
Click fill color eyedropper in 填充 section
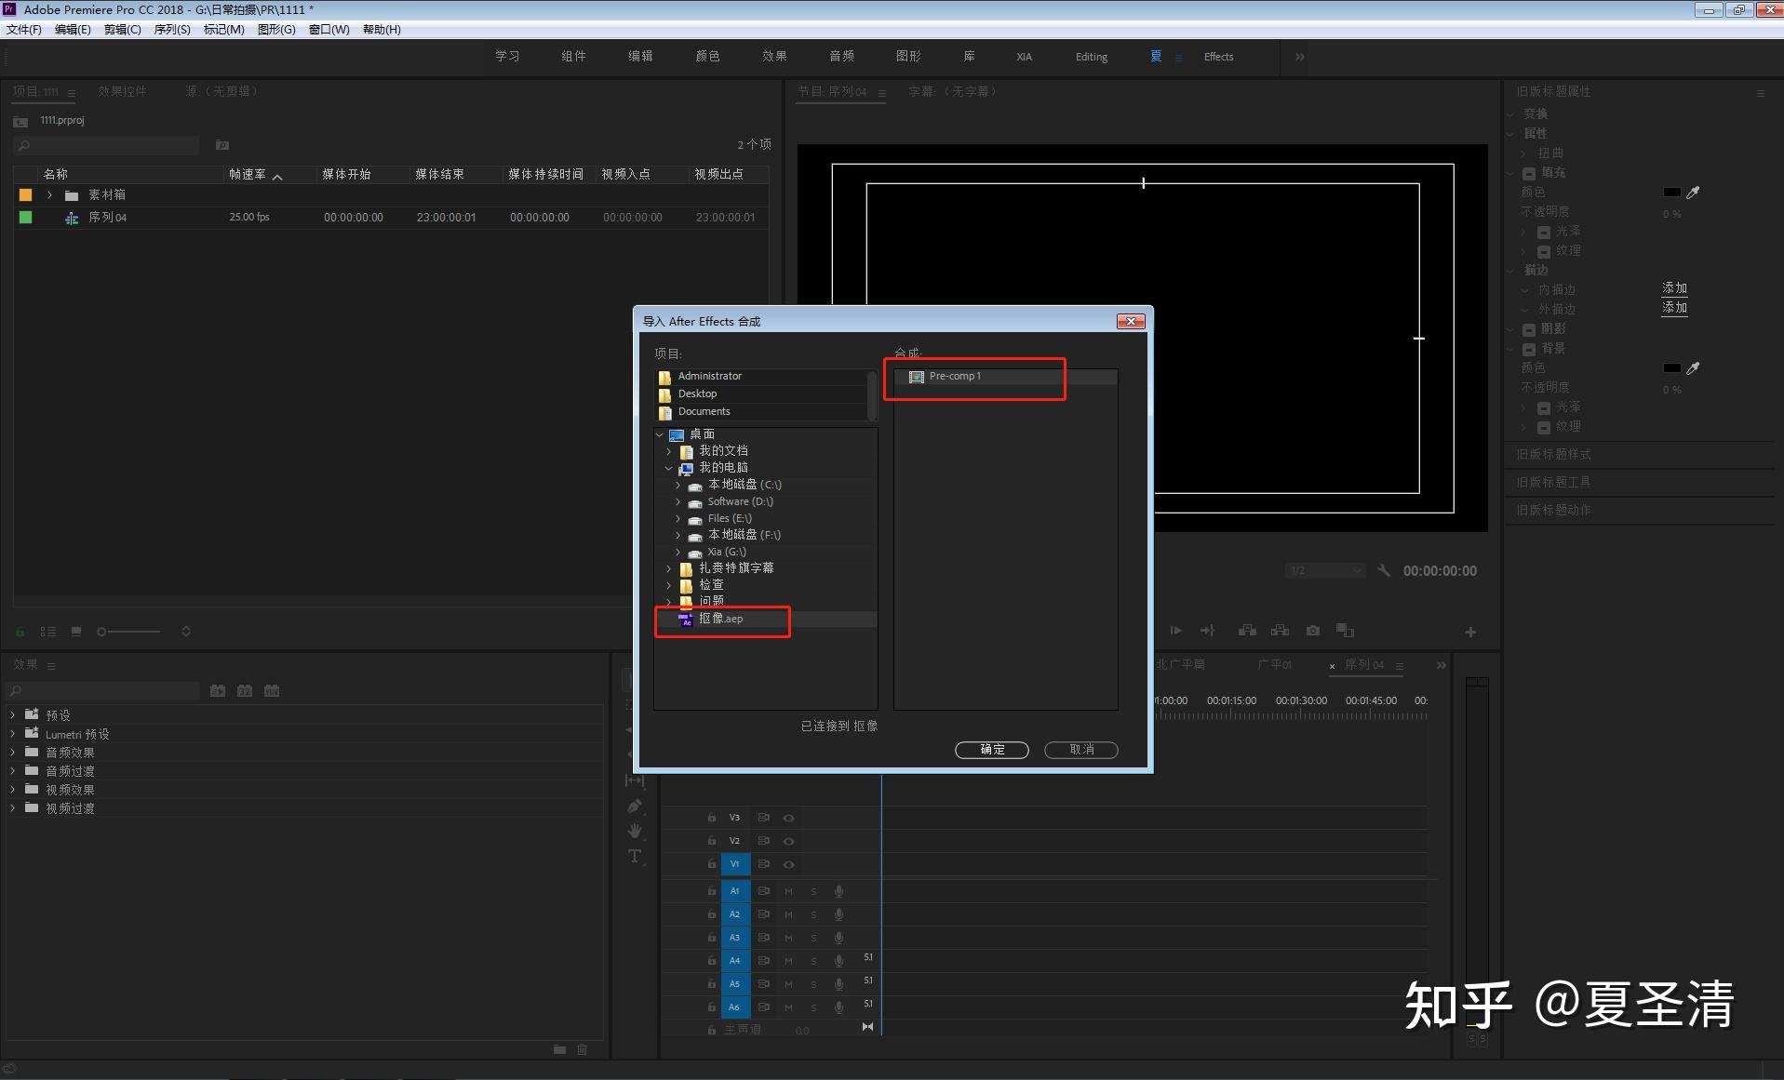click(1694, 193)
